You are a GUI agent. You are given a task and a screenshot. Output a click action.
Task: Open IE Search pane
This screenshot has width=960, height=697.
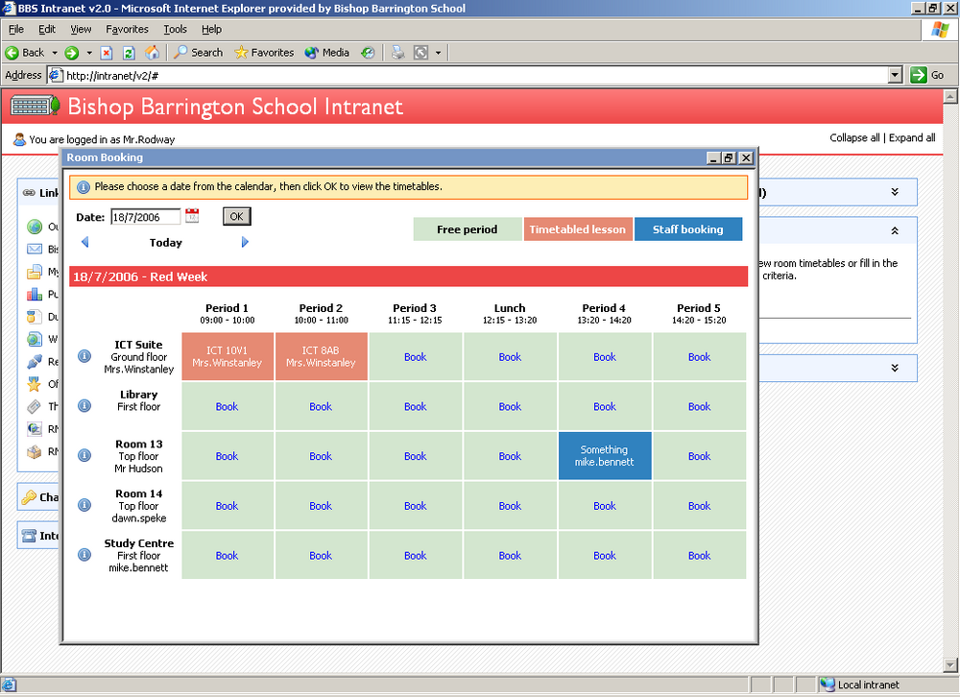point(199,53)
